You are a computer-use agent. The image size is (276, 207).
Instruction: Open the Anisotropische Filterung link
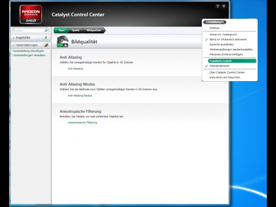click(x=82, y=122)
